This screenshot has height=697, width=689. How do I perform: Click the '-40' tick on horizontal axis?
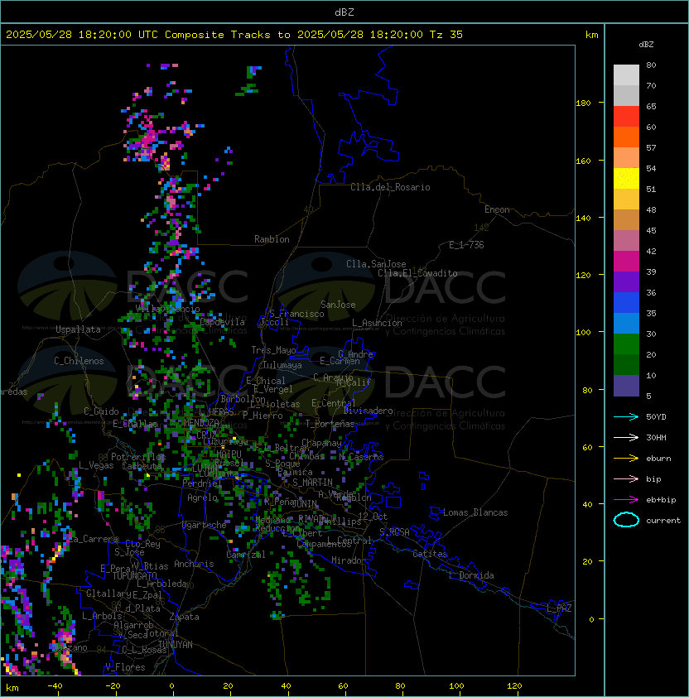pos(55,686)
